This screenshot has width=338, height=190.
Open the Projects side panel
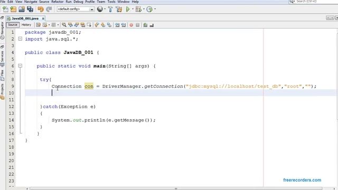pos(2,91)
